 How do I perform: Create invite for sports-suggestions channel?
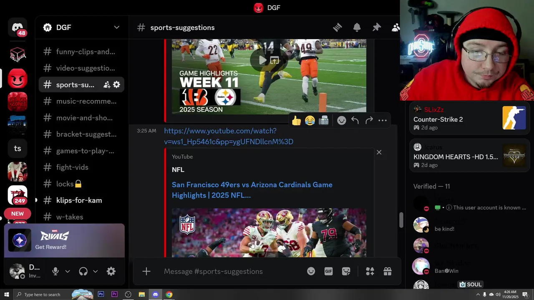107,85
